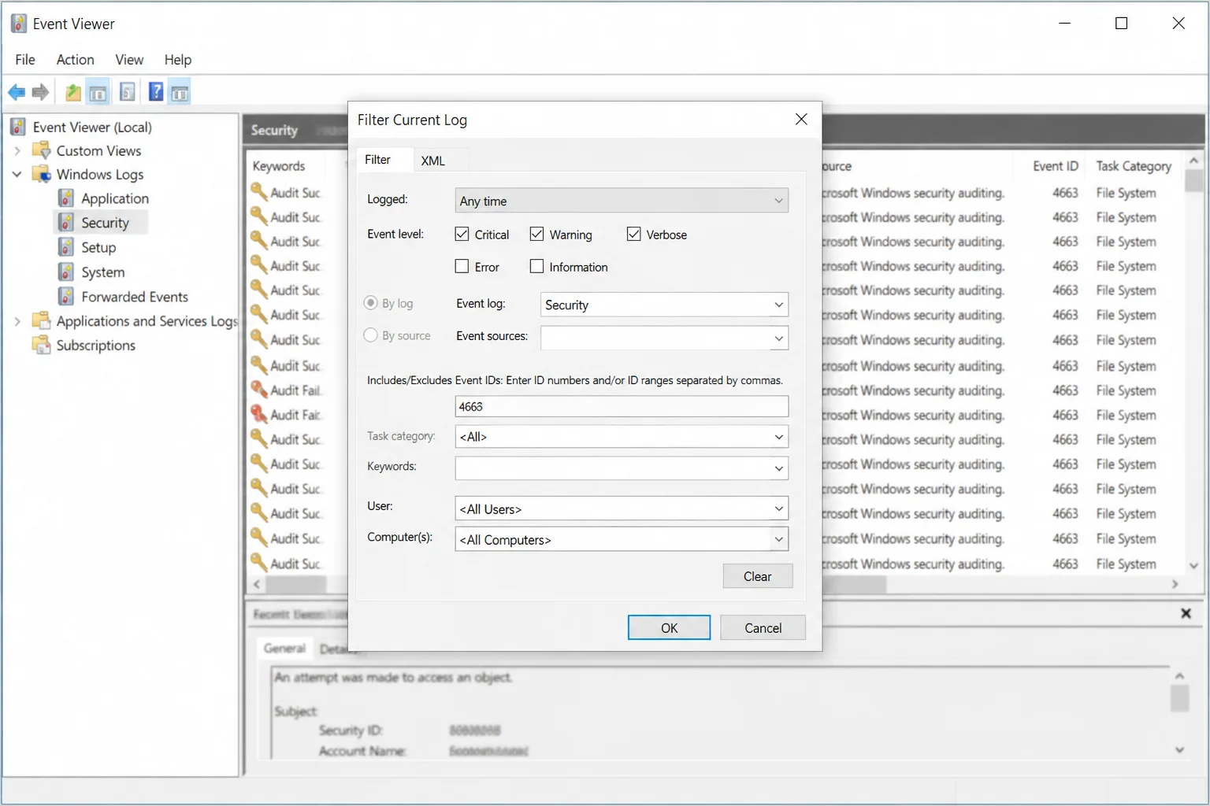Open the Event sources dropdown

(664, 338)
